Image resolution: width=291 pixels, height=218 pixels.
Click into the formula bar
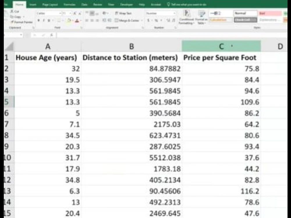tap(172, 35)
